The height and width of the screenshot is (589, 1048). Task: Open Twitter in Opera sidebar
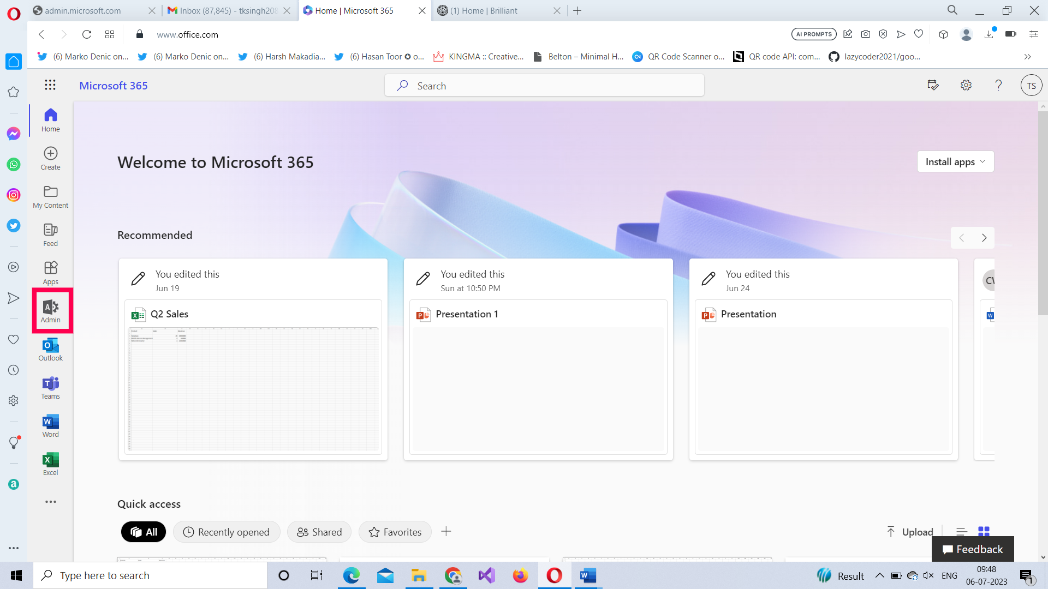14,225
